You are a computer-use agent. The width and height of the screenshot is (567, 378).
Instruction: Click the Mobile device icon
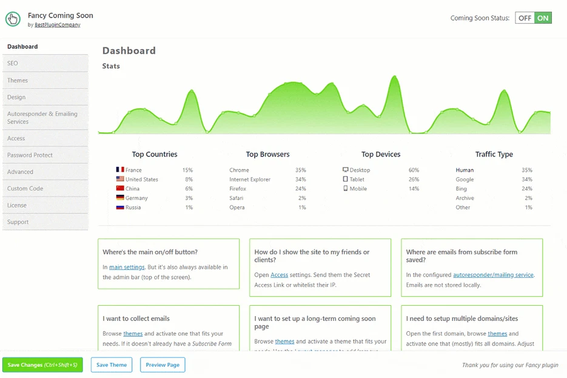coord(346,189)
